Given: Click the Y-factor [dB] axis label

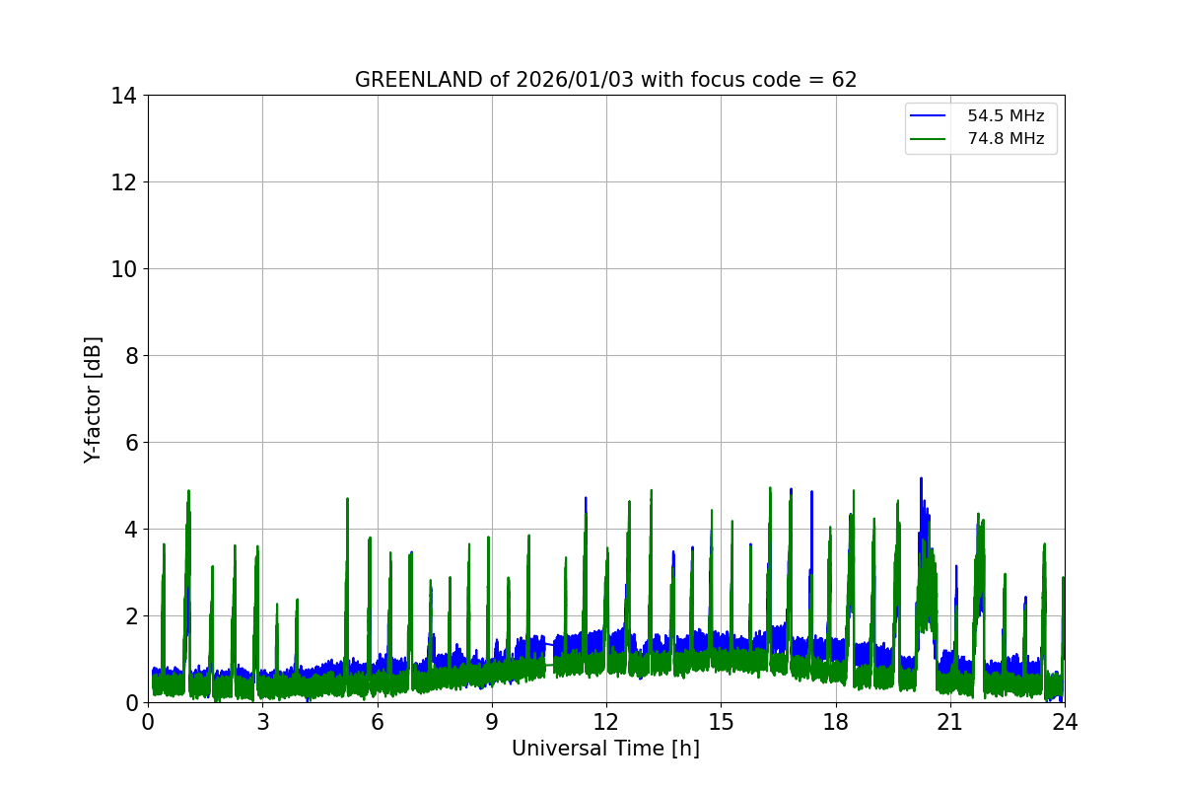Looking at the screenshot, I should click(93, 399).
